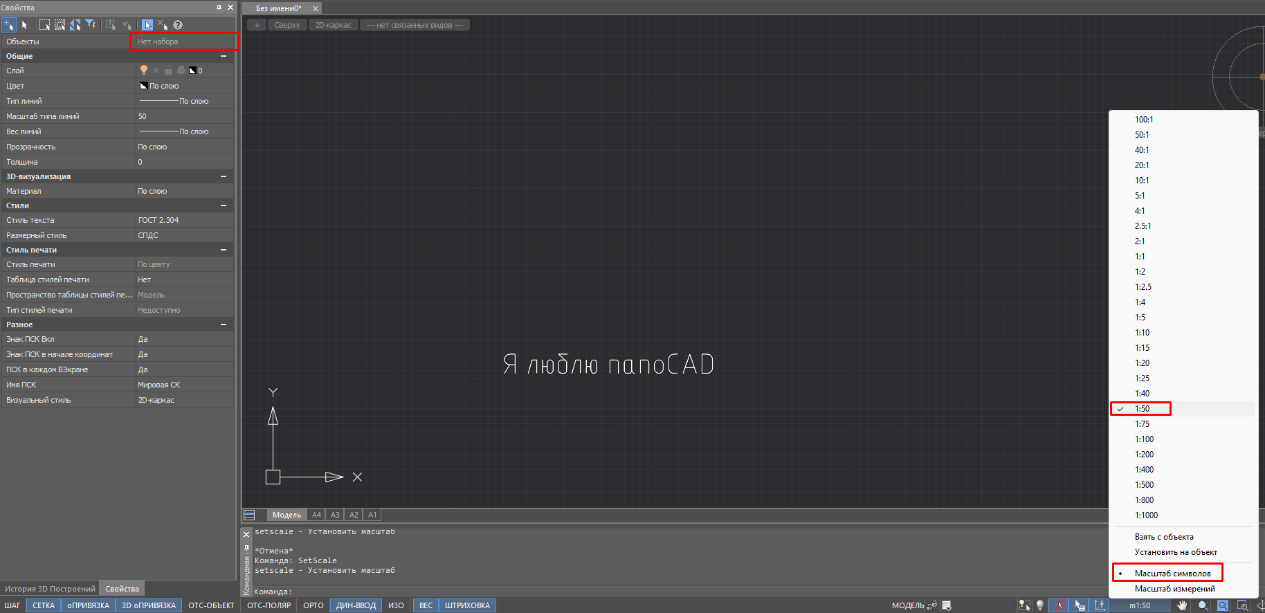
Task: Click the Сверху view button
Action: click(287, 25)
